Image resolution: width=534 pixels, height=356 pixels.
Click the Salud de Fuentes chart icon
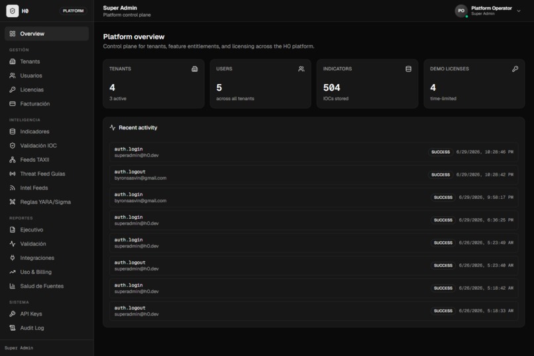pyautogui.click(x=13, y=286)
